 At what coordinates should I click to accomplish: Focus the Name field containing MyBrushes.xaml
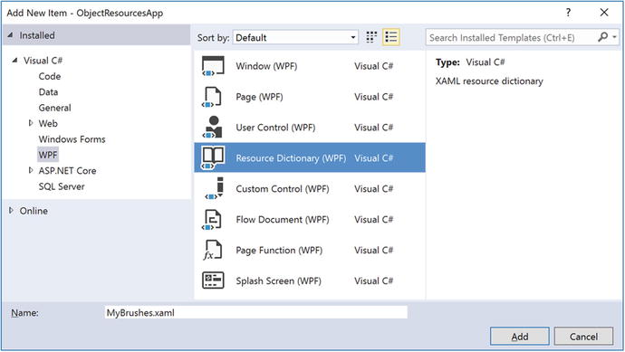[256, 312]
